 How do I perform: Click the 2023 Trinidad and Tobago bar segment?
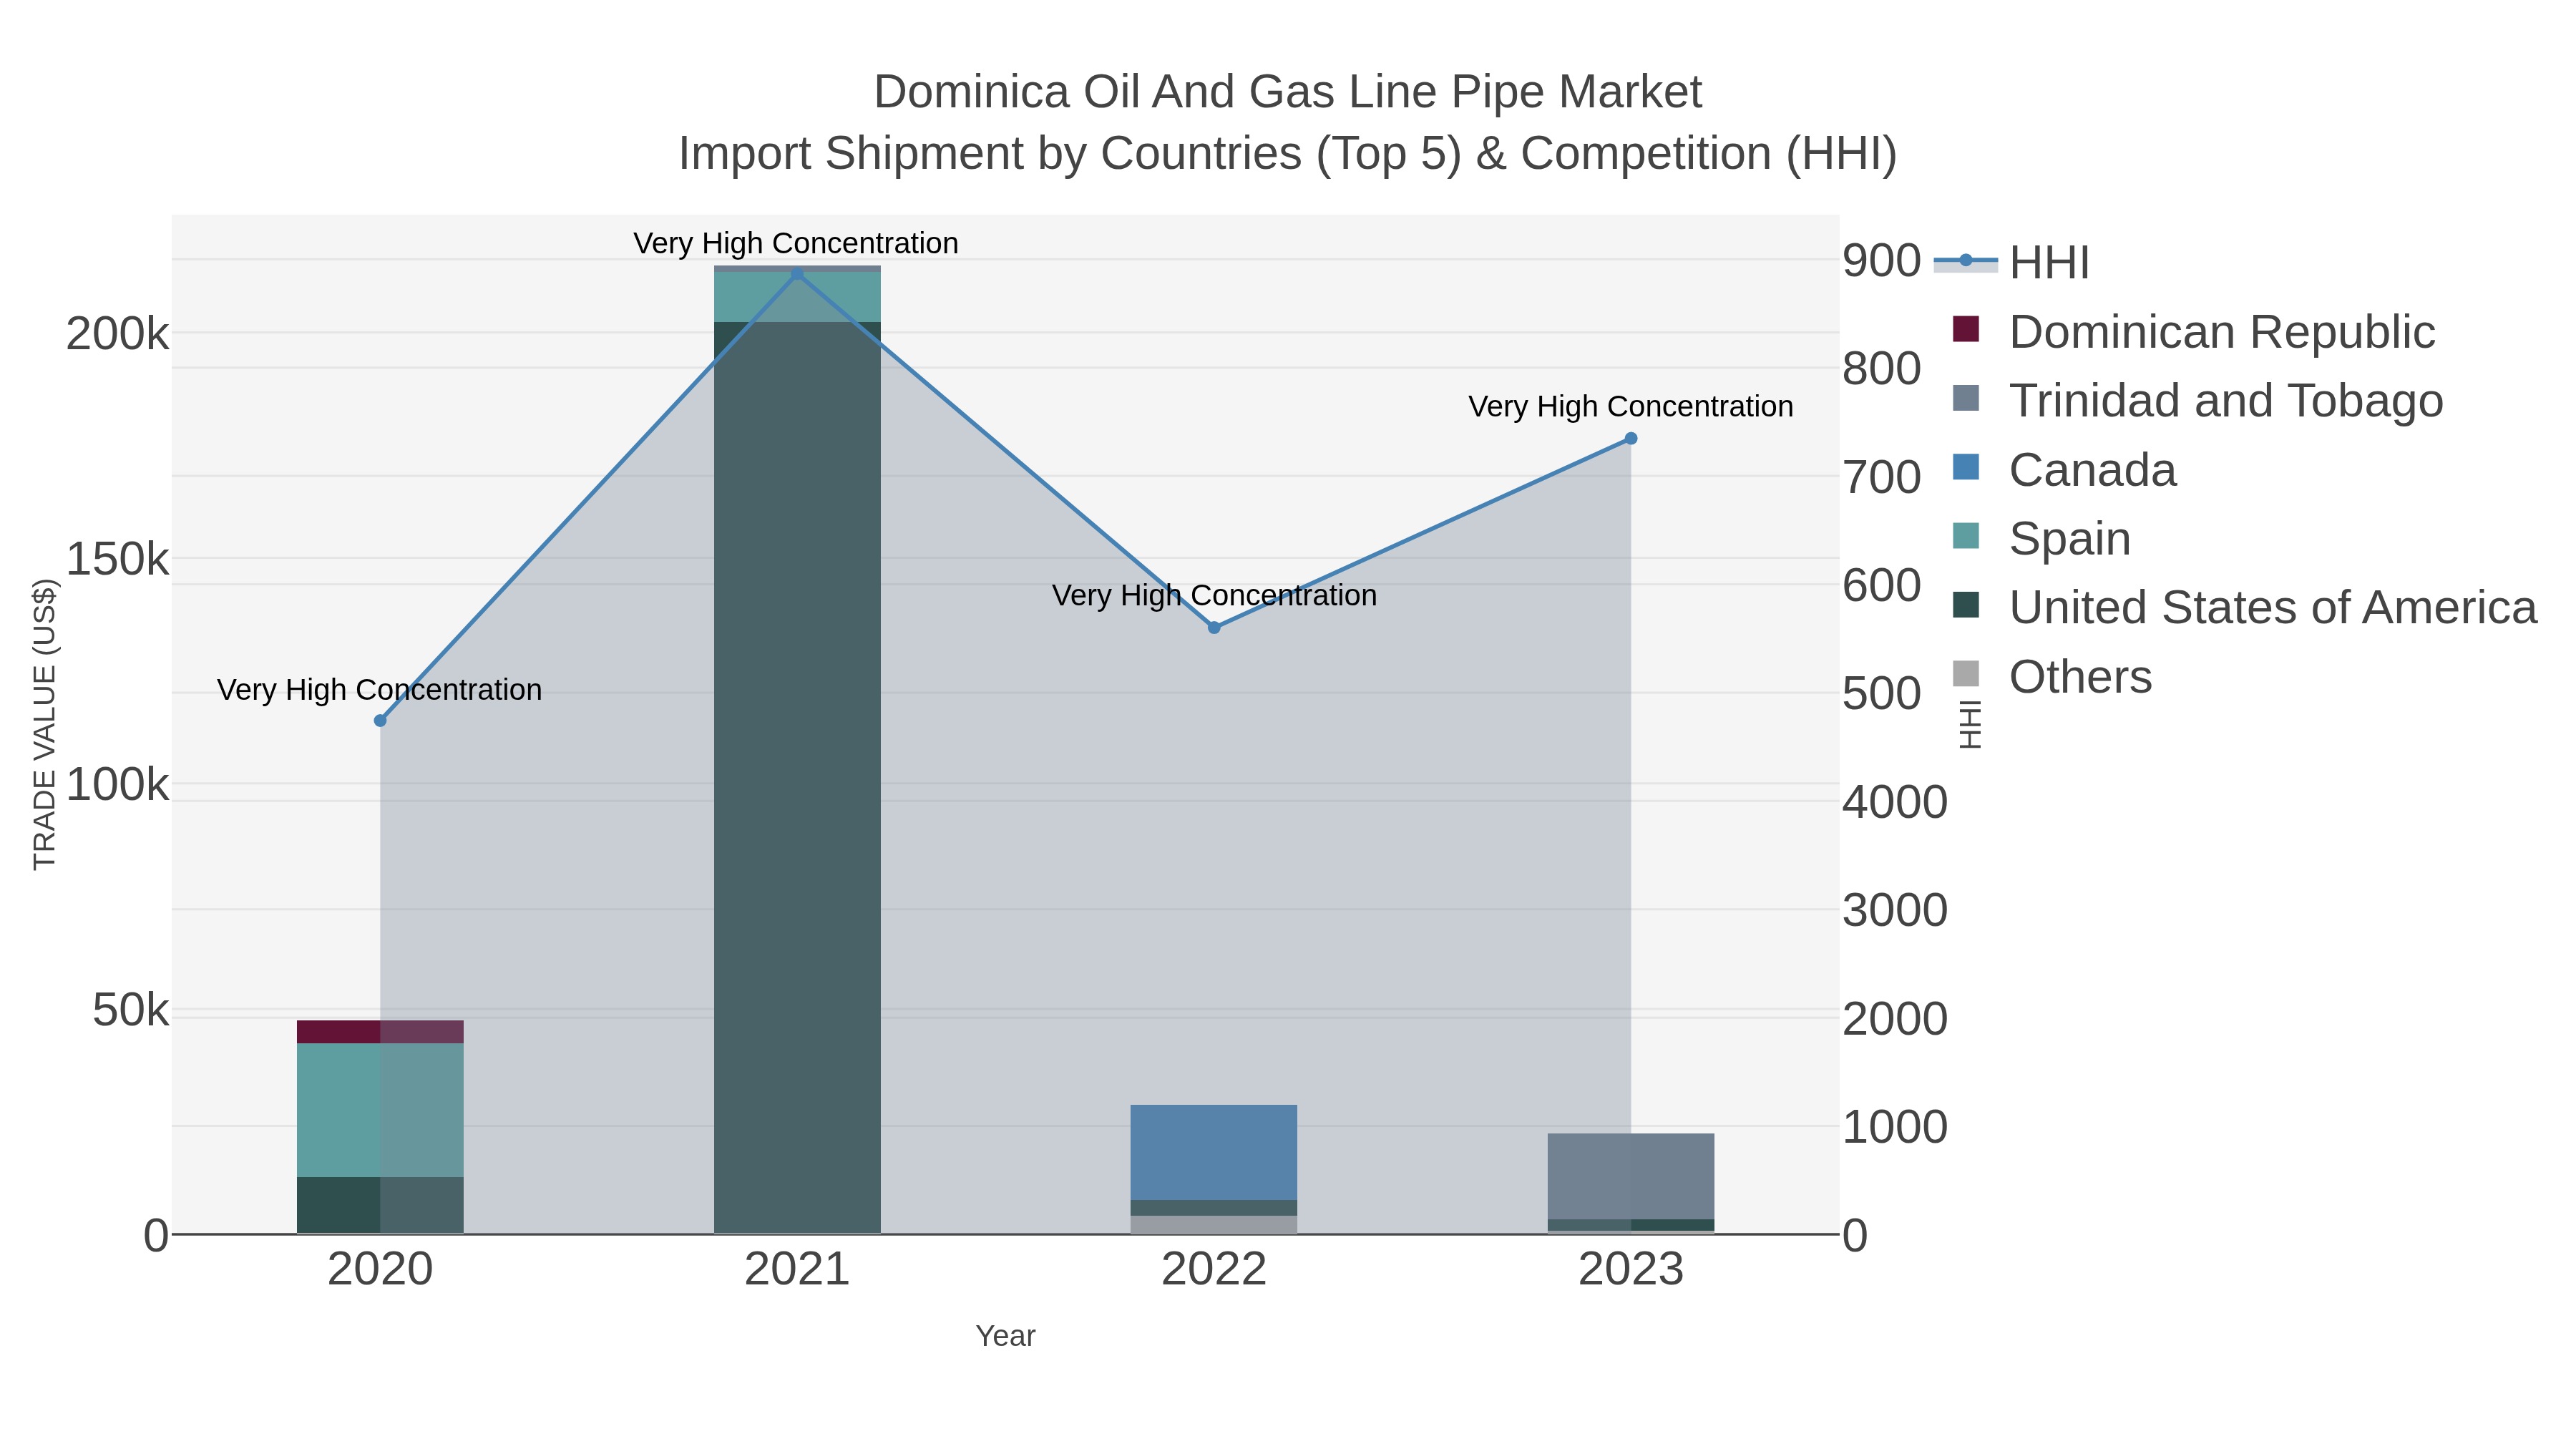(1631, 1177)
